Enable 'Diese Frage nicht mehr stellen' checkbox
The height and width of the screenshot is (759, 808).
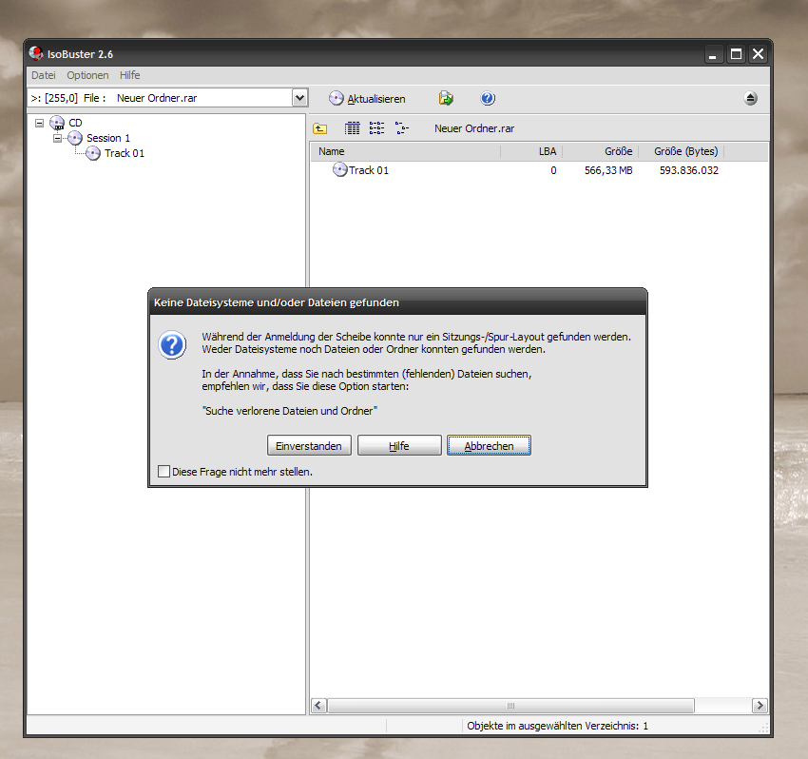click(164, 471)
